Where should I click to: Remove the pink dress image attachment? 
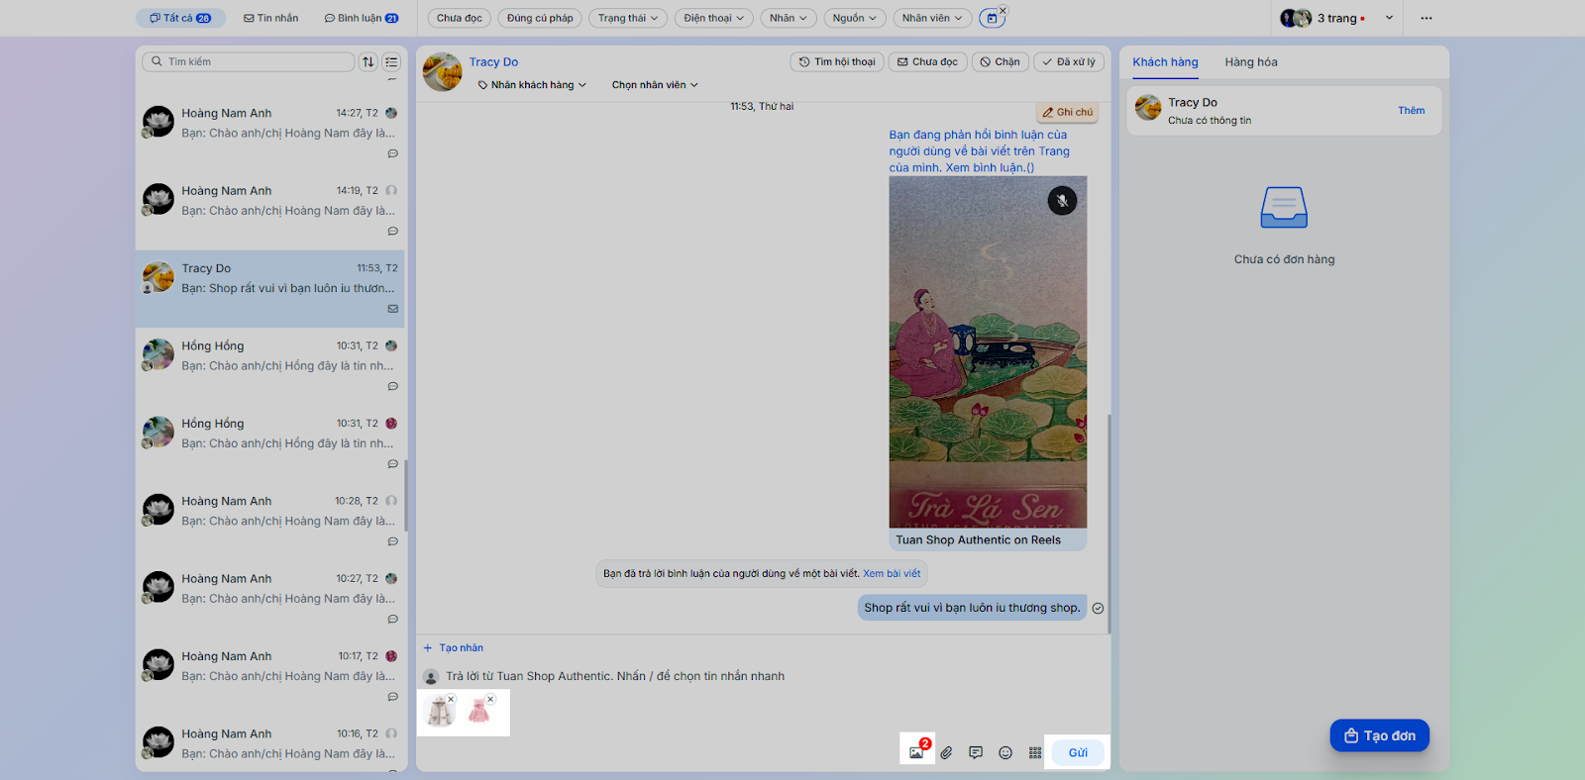(490, 699)
